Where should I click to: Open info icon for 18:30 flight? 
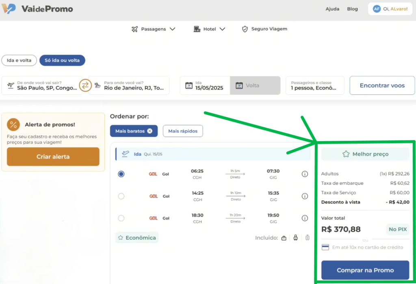click(x=305, y=218)
